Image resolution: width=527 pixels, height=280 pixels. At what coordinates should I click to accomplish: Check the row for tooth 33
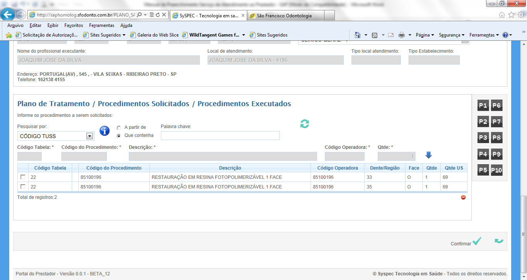tap(23, 177)
